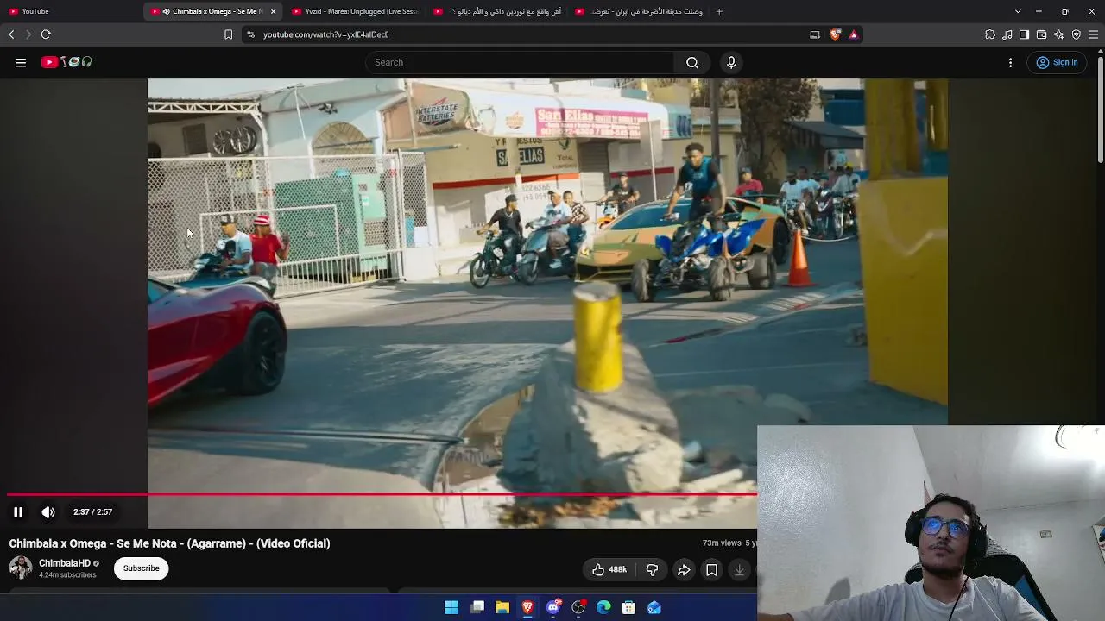Toggle the browser sidebar panel
The image size is (1105, 621).
coord(1024,34)
